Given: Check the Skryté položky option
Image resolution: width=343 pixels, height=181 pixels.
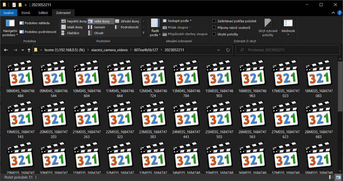Looking at the screenshot, I should (x=214, y=34).
